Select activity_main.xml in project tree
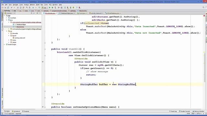The height and width of the screenshot is (116, 207). [20, 38]
